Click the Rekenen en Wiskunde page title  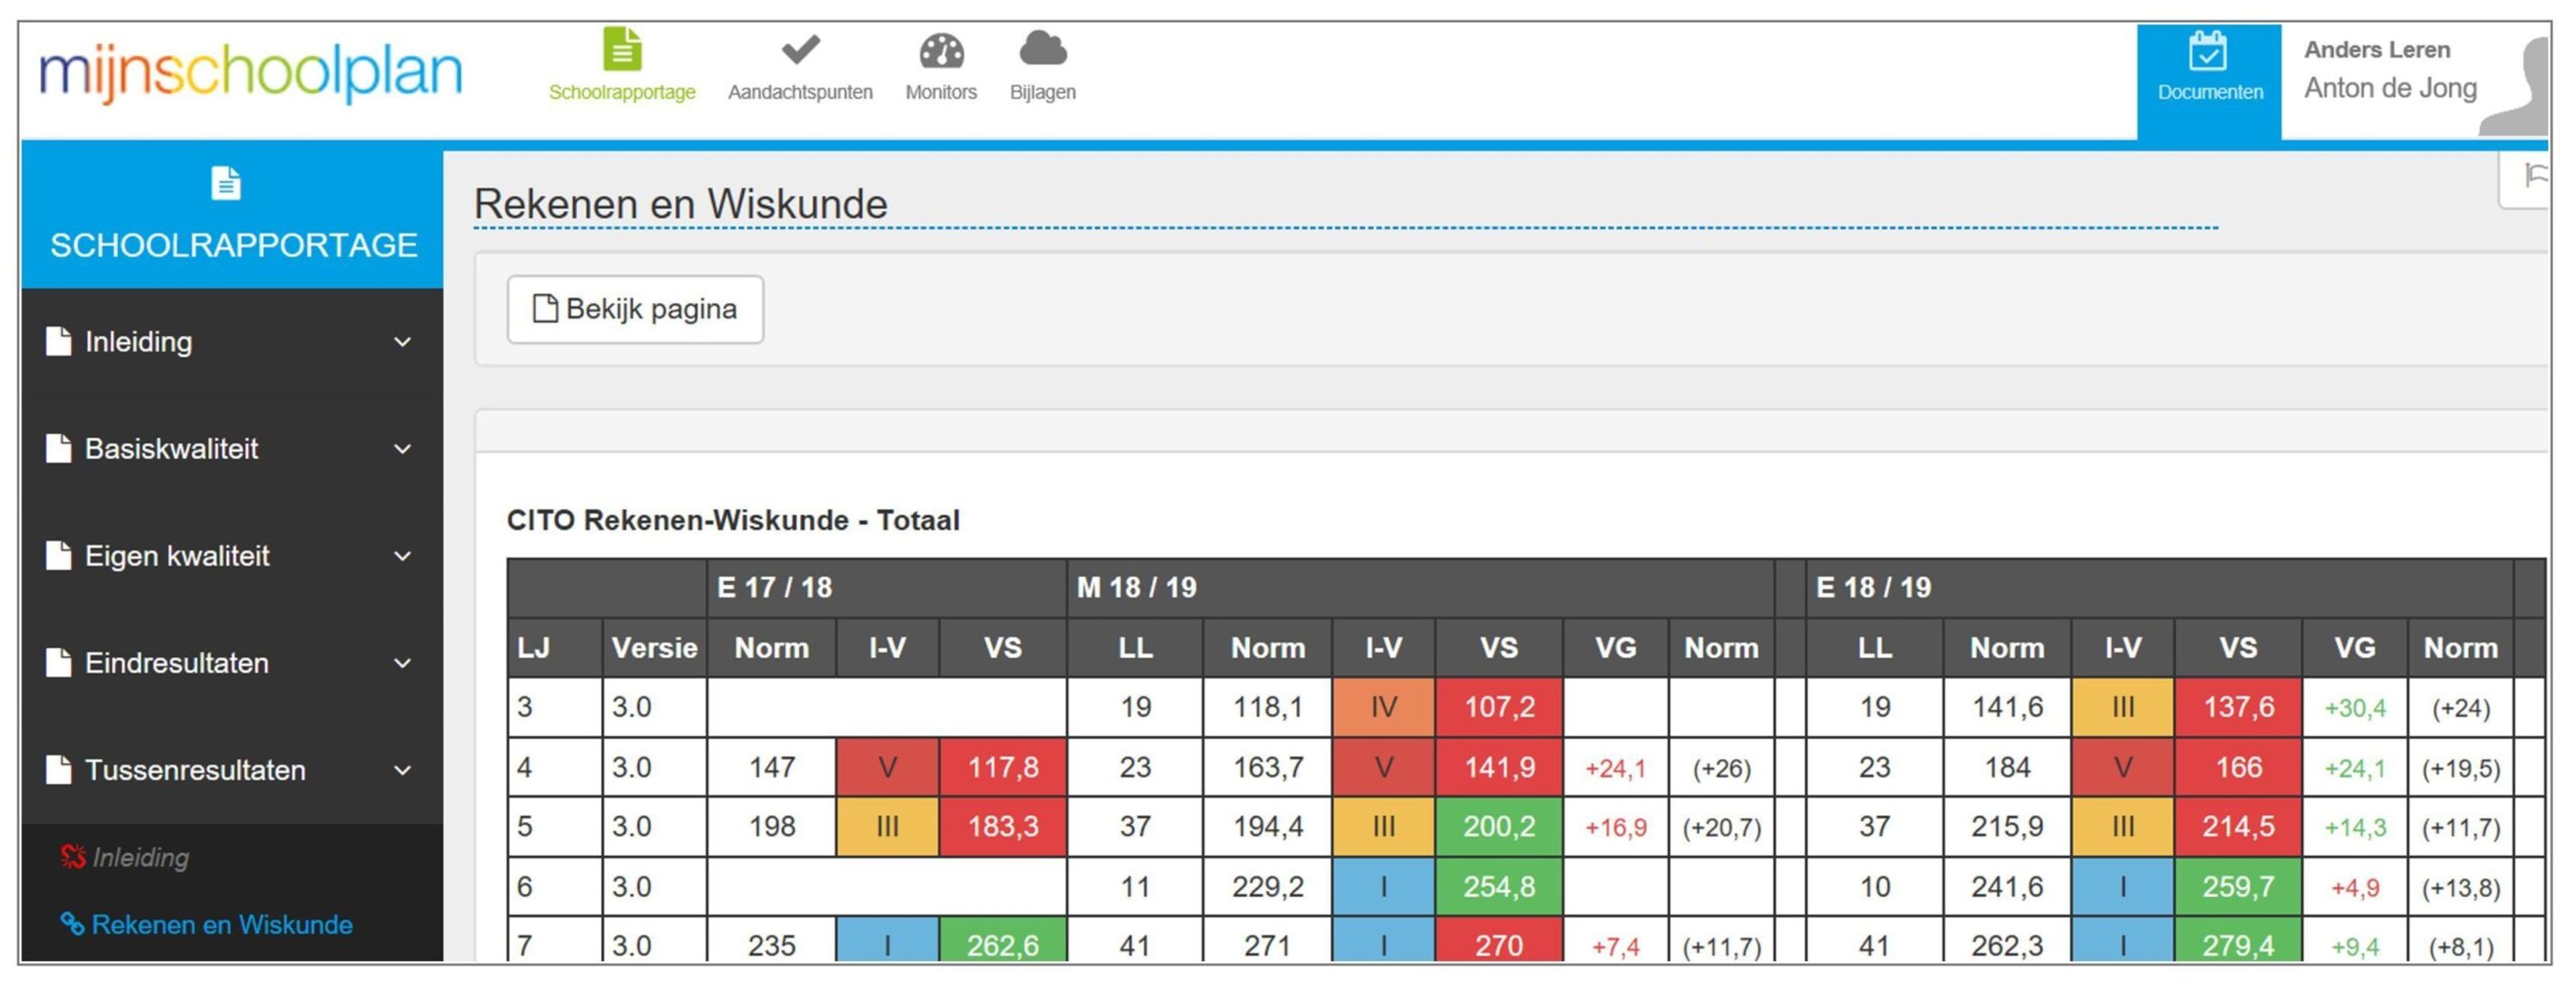[680, 204]
